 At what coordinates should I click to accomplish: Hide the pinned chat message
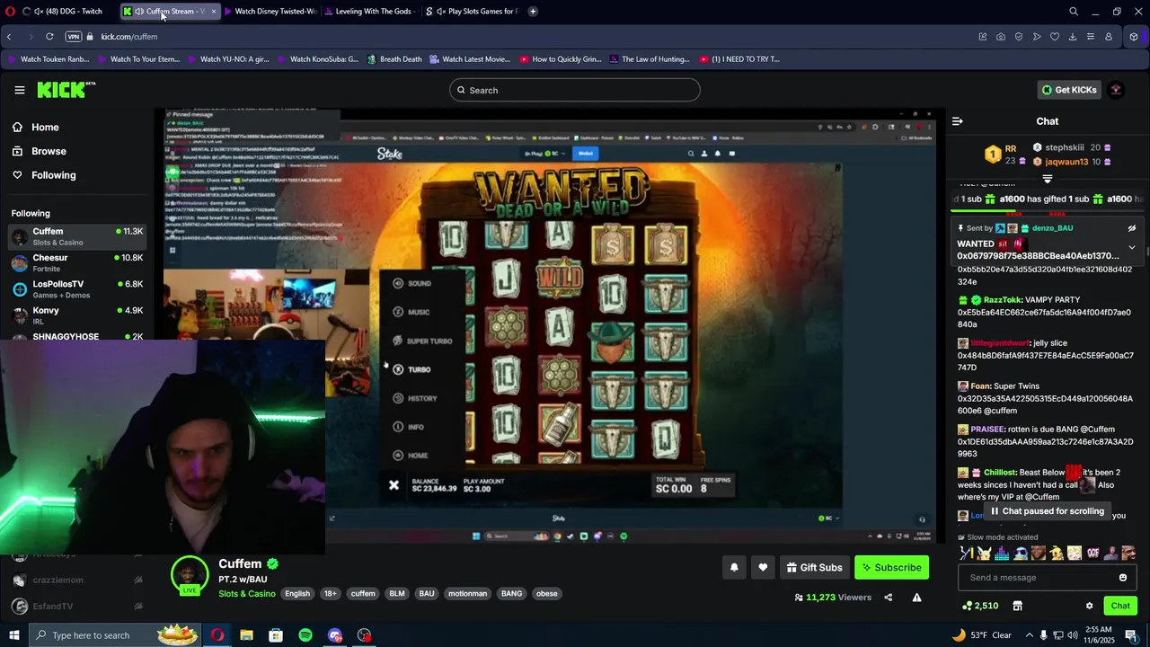(x=1132, y=228)
